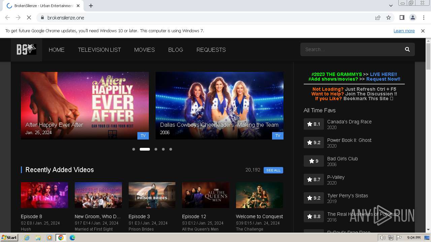The height and width of the screenshot is (242, 431).
Task: Open Dallas Cowboys Cheerleaders slide
Action: click(219, 106)
